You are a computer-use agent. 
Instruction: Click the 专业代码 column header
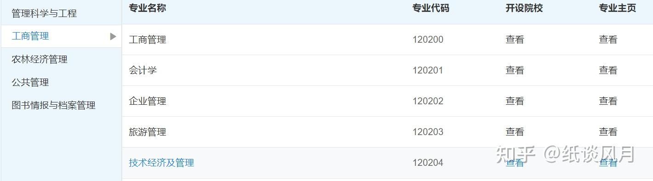(x=431, y=8)
